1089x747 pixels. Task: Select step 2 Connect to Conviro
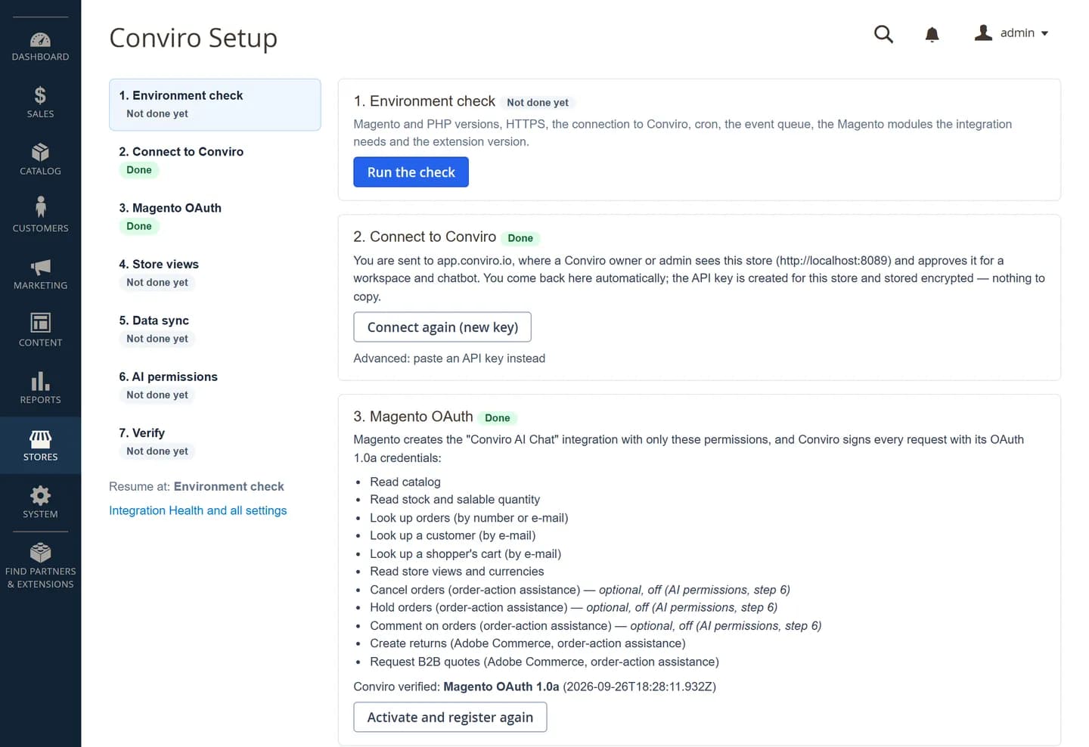pos(215,160)
